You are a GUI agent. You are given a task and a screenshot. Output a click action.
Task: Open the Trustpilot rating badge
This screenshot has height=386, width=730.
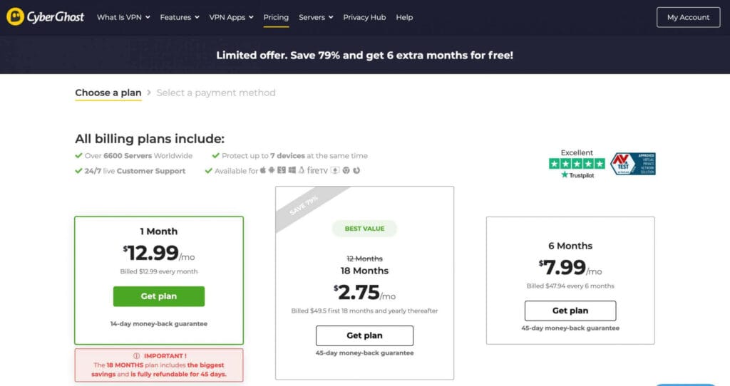tap(577, 164)
